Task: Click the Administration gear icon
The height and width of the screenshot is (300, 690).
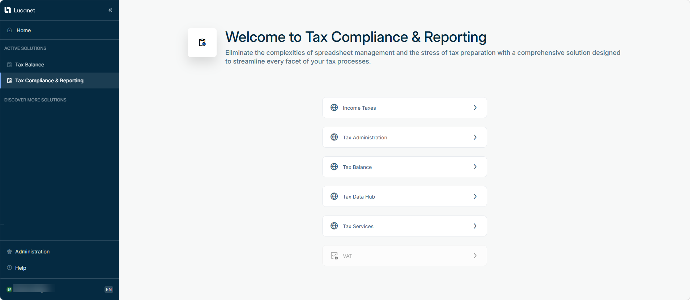Action: (9, 252)
